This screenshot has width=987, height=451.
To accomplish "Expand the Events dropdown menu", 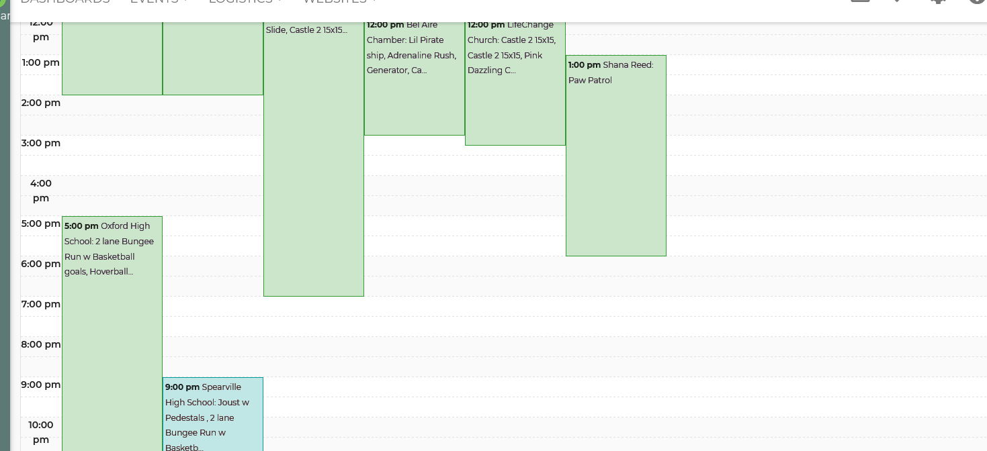I will pos(159,2).
